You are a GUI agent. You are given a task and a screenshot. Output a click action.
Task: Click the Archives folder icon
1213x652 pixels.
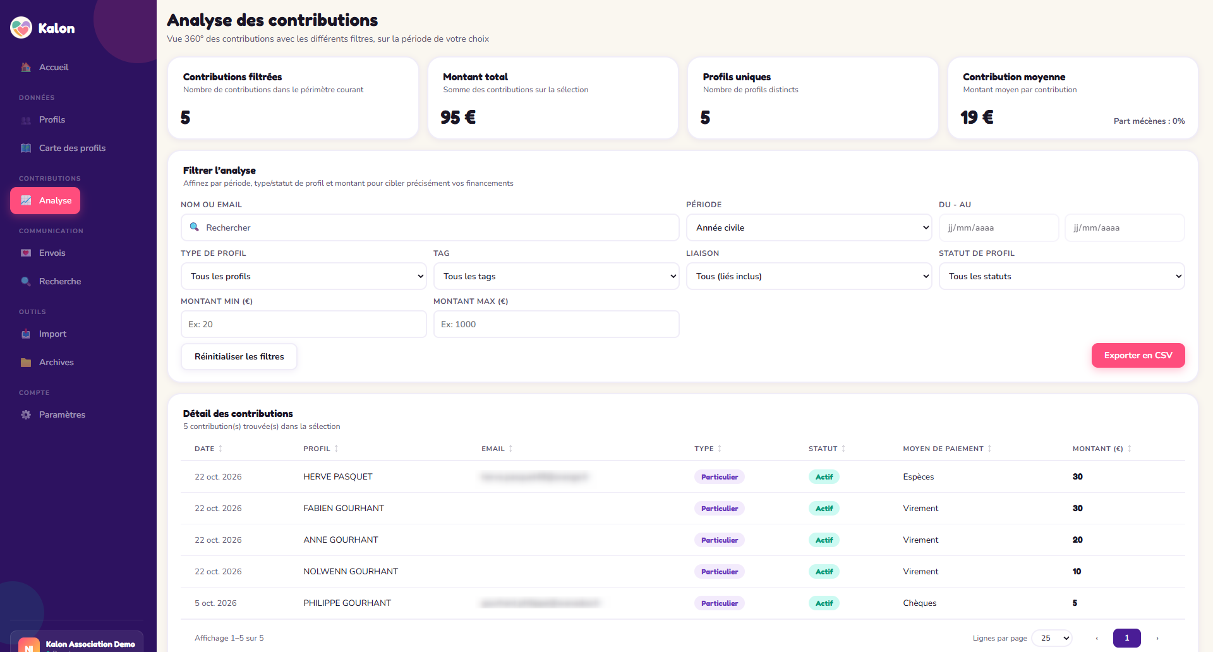click(26, 362)
